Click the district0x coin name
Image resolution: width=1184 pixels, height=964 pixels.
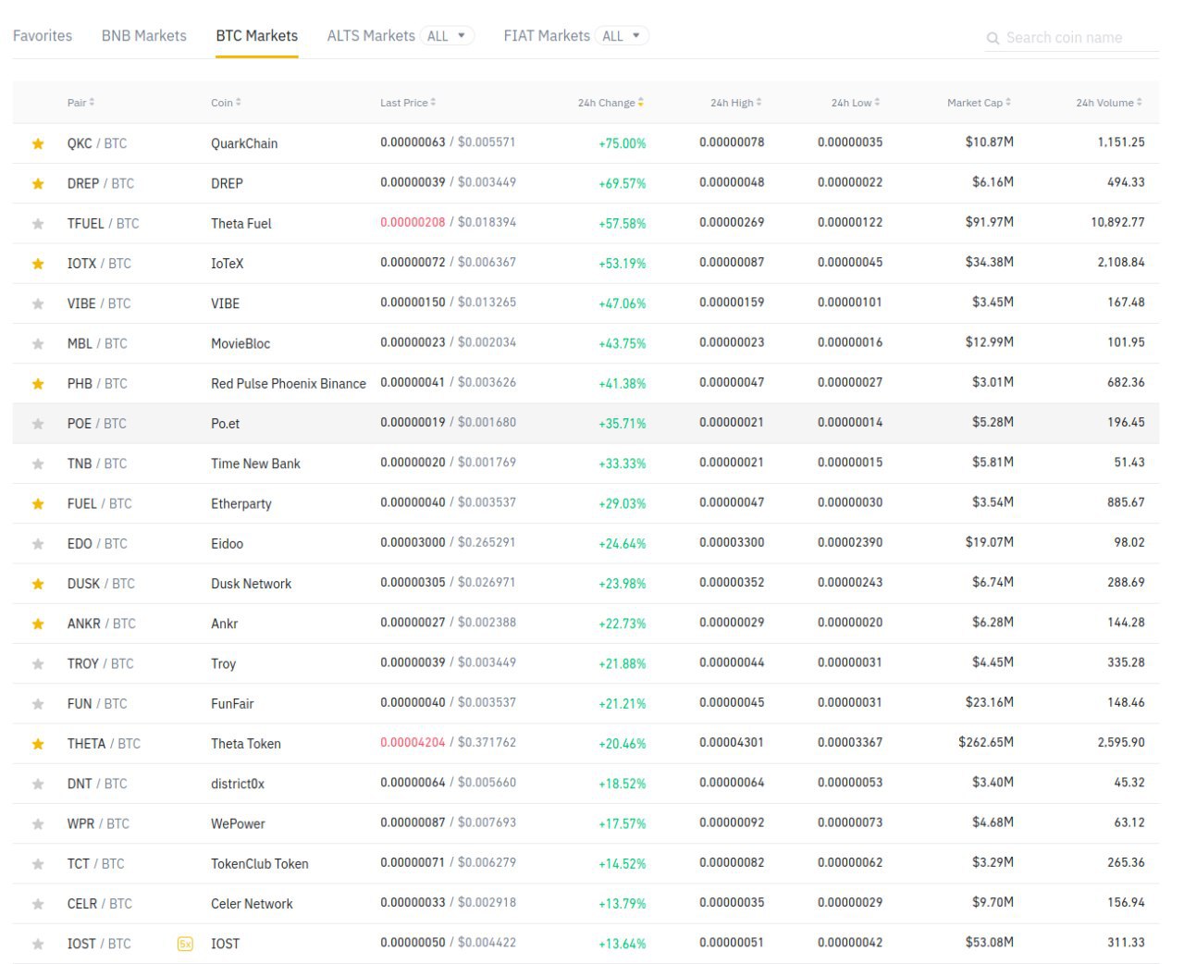pos(238,784)
